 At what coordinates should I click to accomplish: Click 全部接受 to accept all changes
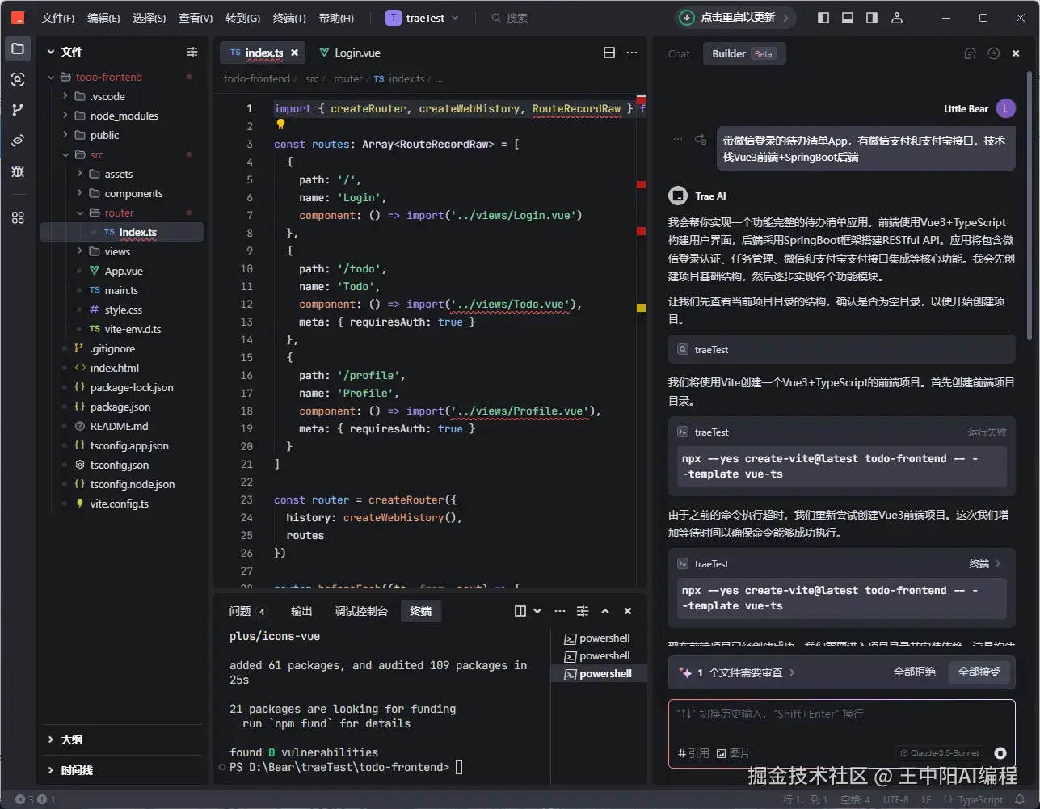coord(979,672)
